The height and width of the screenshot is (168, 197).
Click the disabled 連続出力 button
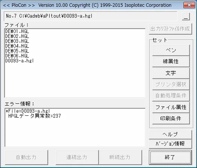[77, 157]
